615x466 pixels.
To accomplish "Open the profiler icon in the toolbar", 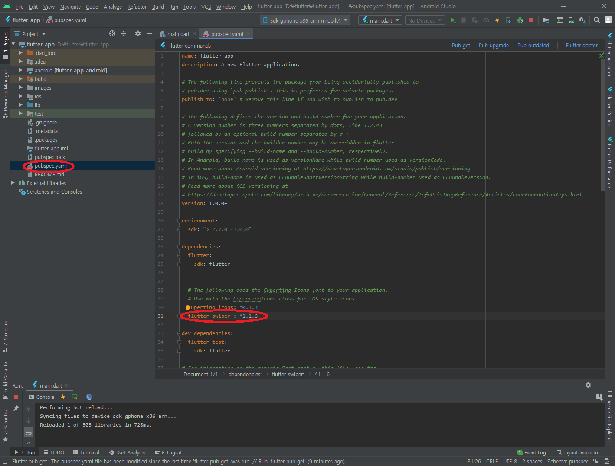I will [x=486, y=20].
